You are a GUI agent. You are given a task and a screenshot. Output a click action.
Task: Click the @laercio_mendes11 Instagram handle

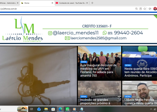(x=76, y=33)
